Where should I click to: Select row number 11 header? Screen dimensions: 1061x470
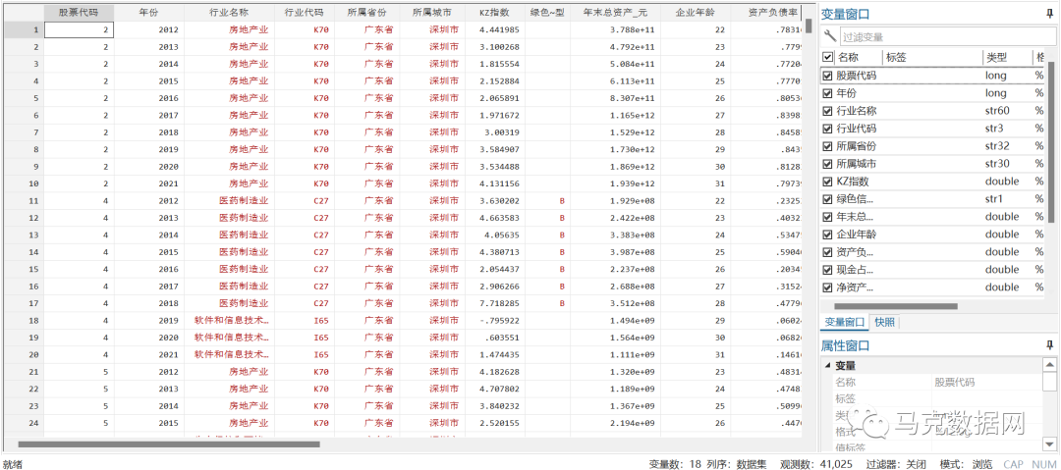(23, 201)
